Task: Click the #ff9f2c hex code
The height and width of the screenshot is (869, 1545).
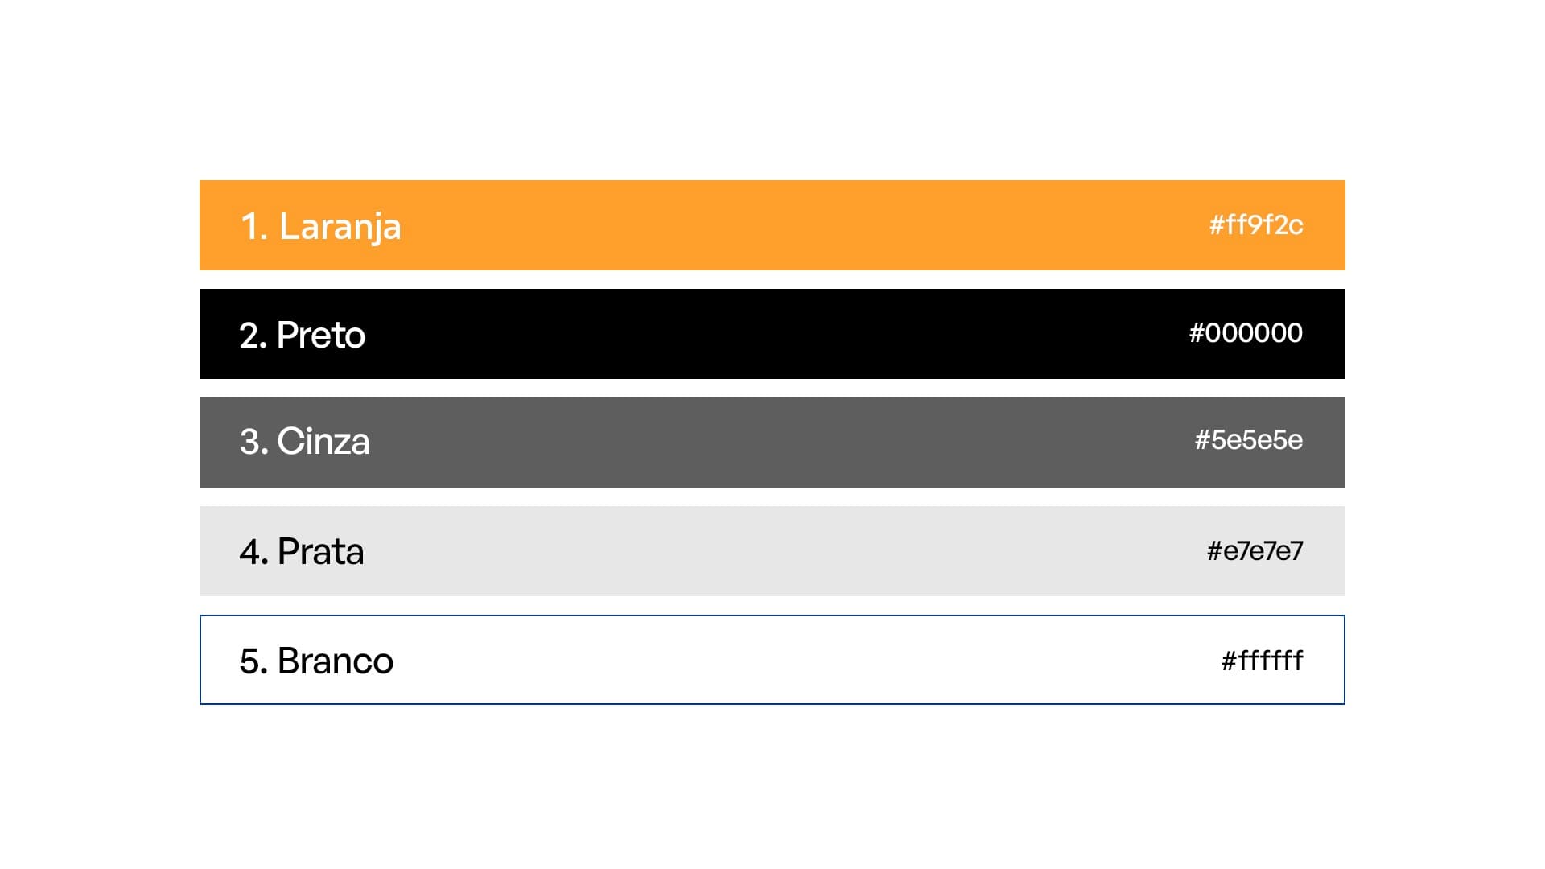Action: point(1256,224)
